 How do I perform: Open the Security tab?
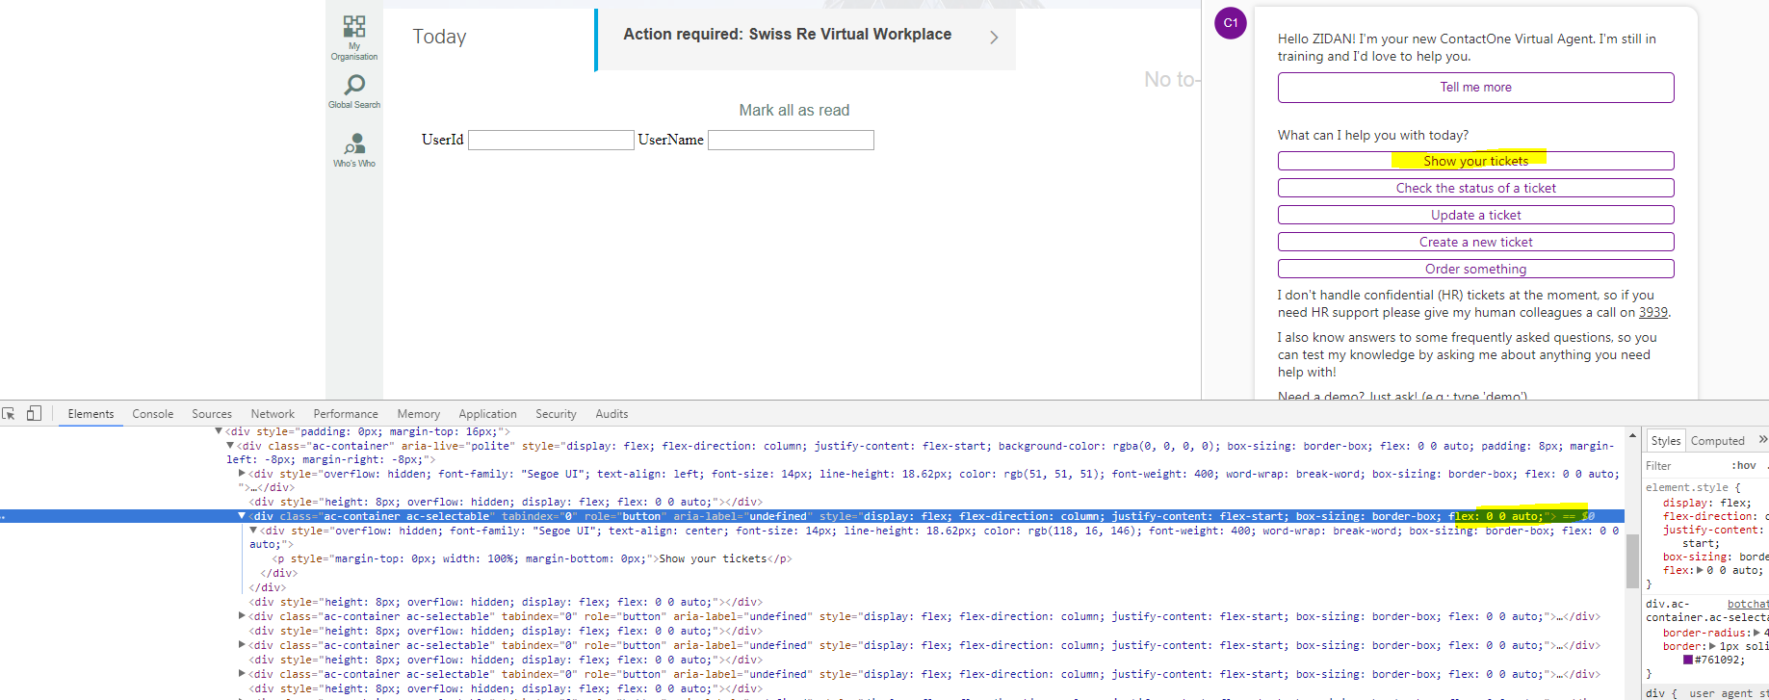[556, 414]
